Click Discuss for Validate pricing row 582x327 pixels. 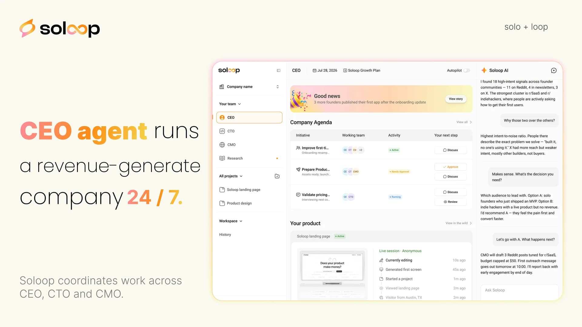pos(450,192)
